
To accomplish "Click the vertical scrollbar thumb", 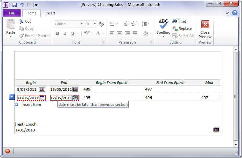I will tap(235, 96).
